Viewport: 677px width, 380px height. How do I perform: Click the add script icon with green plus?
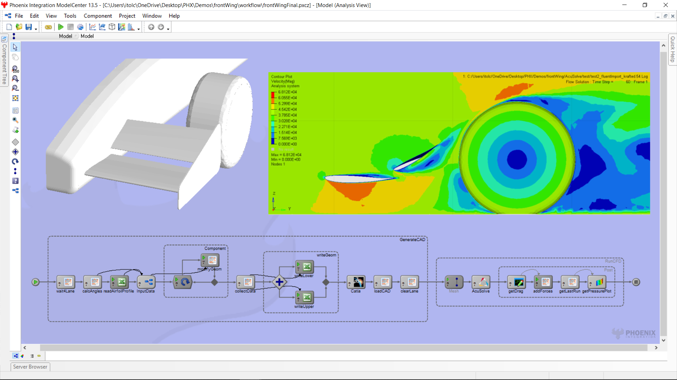click(x=15, y=130)
